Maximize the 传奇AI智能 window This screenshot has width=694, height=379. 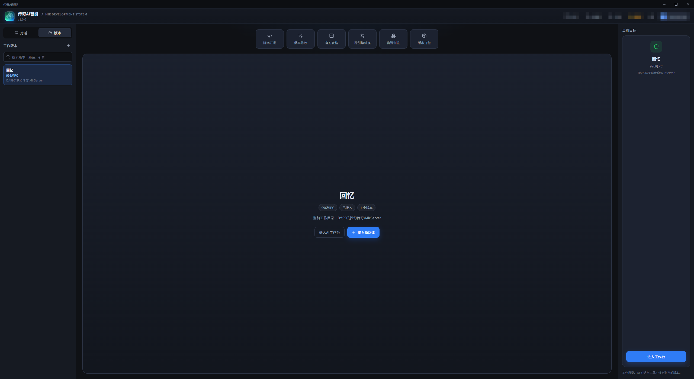click(x=676, y=4)
